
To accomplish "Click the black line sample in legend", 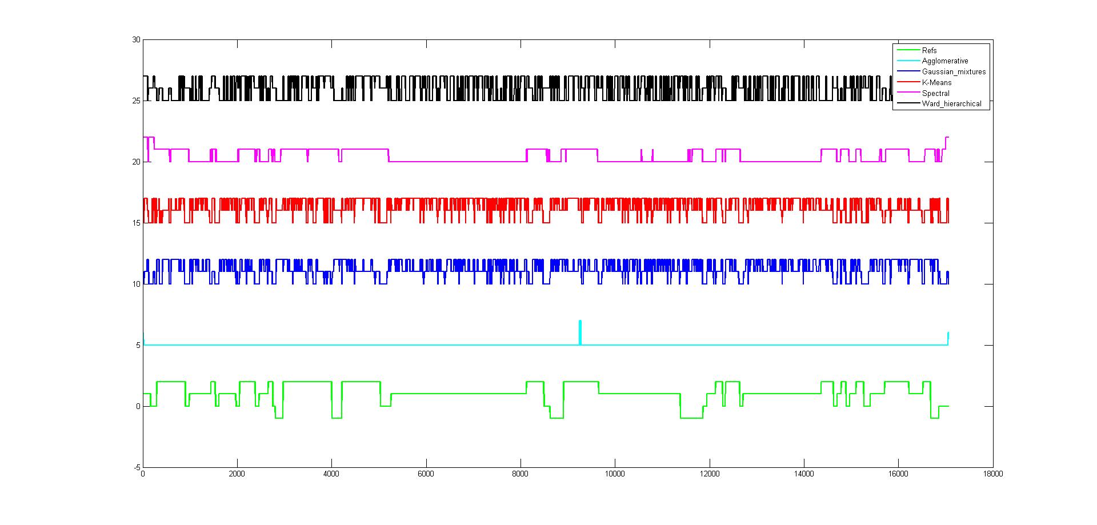I will point(907,103).
